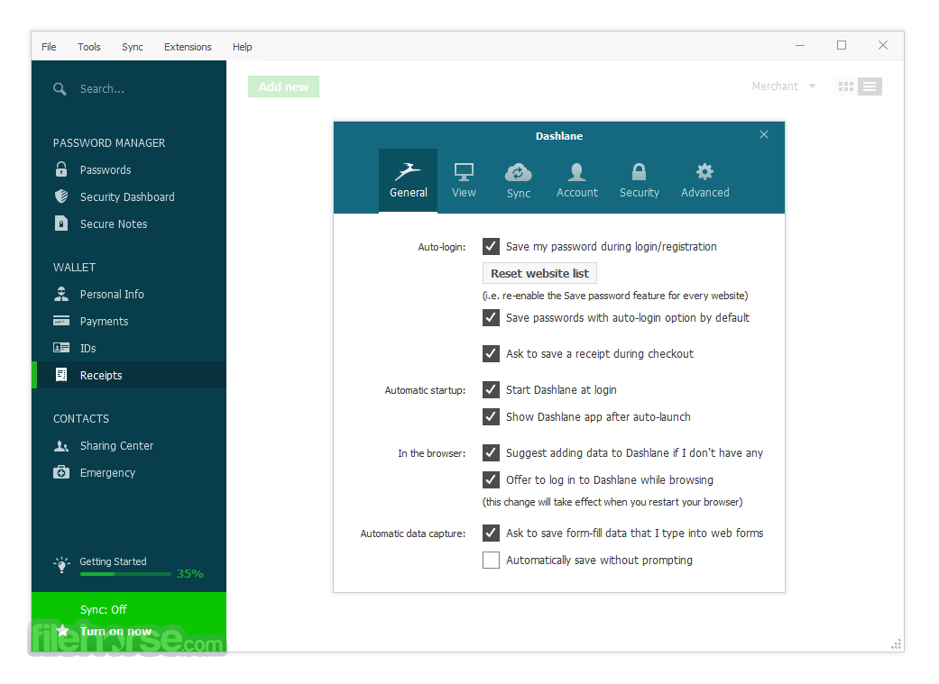Screen dimensions: 939x684
Task: Maximize the Dashlane window
Action: (842, 45)
